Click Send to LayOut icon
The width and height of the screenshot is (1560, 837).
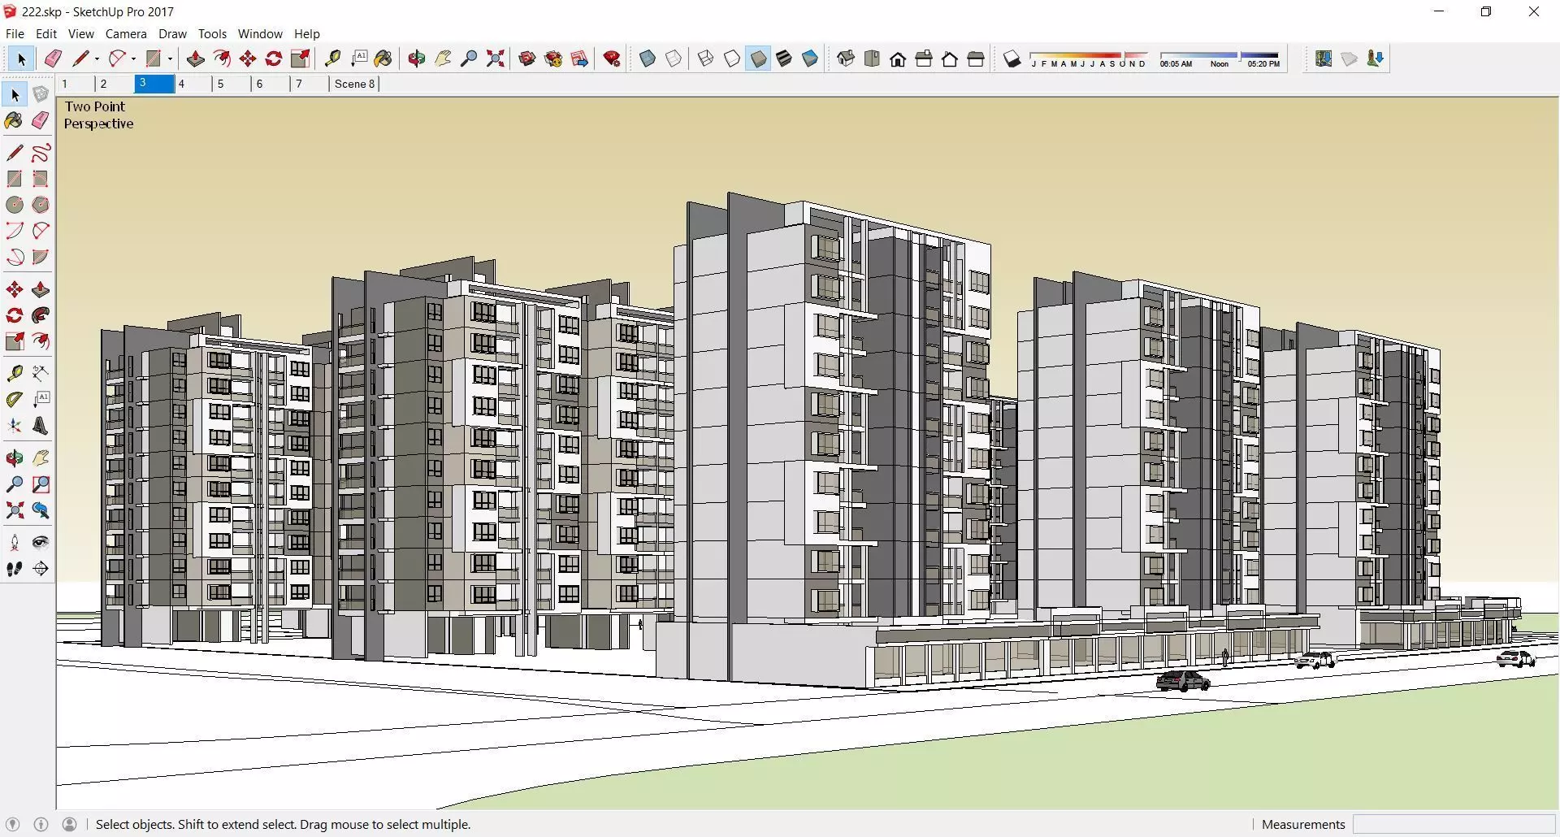pyautogui.click(x=579, y=59)
